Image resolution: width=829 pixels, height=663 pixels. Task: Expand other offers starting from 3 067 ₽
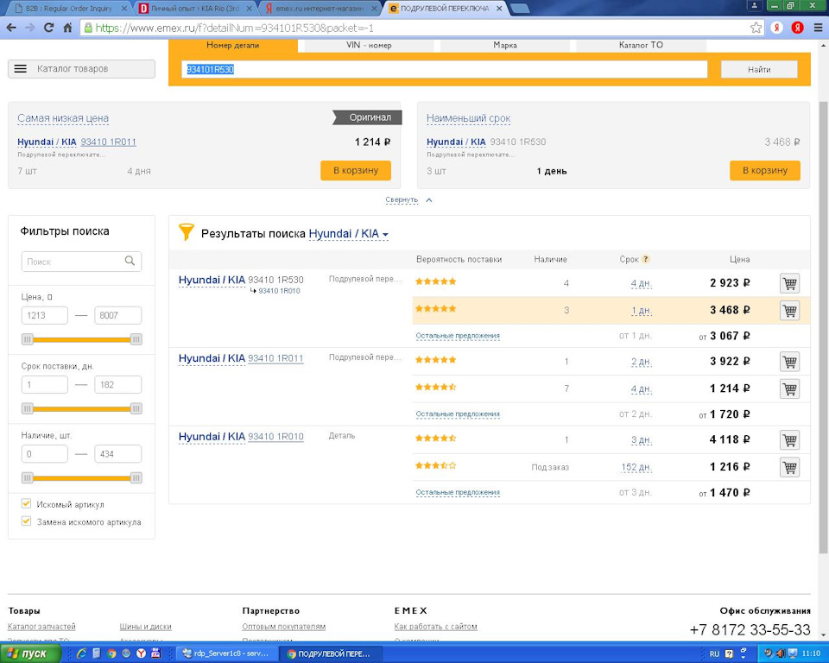458,336
